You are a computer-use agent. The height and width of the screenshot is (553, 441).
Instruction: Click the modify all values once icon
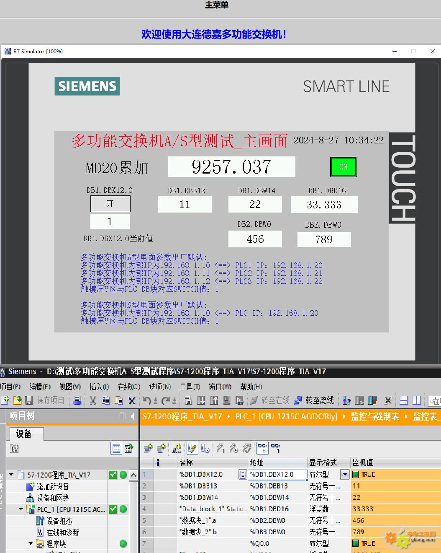pos(220,449)
